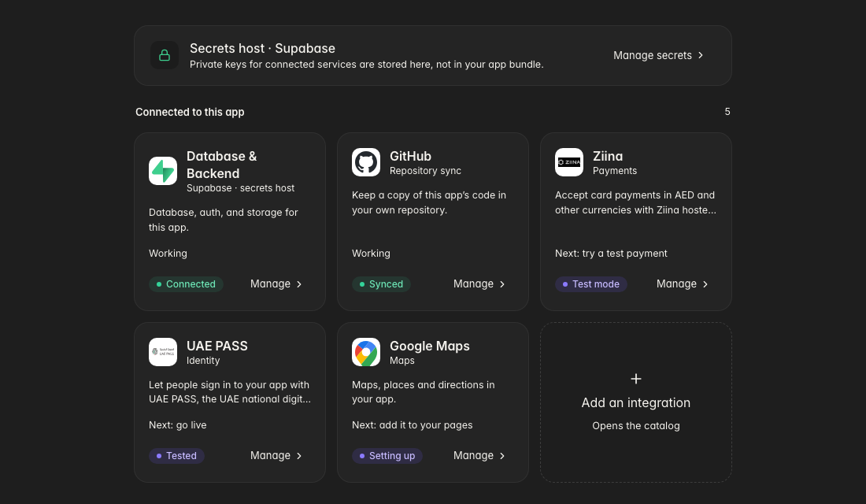Click 'Let people sign in to your app' description

(230, 392)
